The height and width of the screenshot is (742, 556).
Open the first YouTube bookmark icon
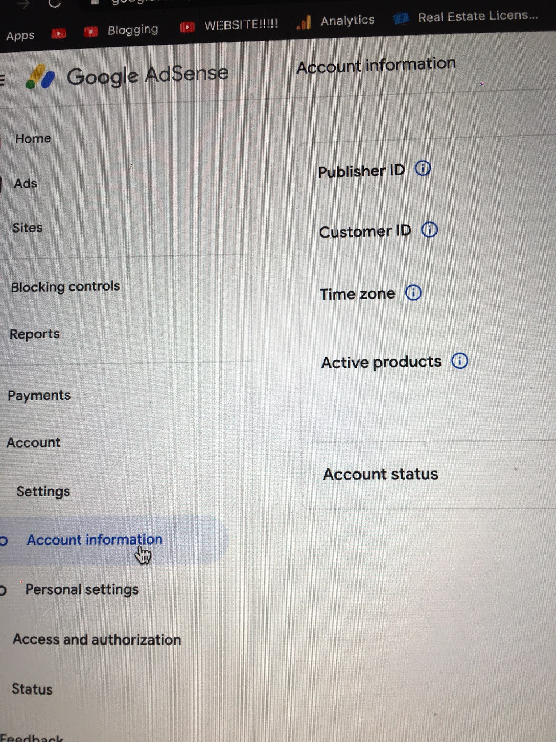(59, 34)
